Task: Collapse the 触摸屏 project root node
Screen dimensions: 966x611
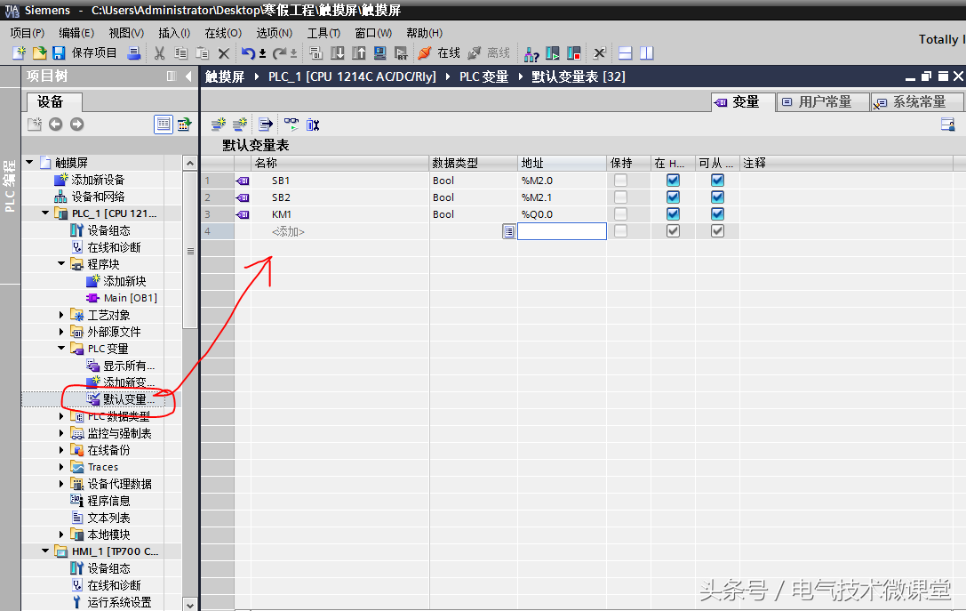Action: [x=29, y=162]
